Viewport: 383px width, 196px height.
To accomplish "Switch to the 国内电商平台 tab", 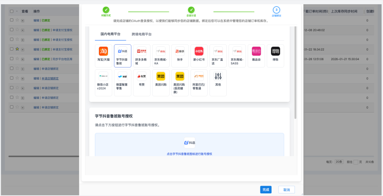I will [x=110, y=34].
